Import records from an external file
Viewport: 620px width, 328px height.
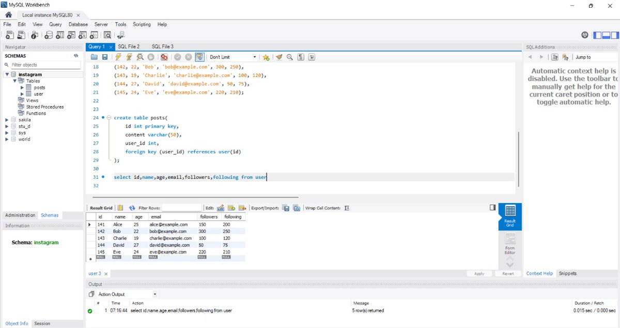click(296, 208)
